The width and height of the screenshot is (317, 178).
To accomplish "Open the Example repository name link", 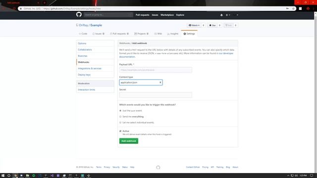I will [96, 25].
